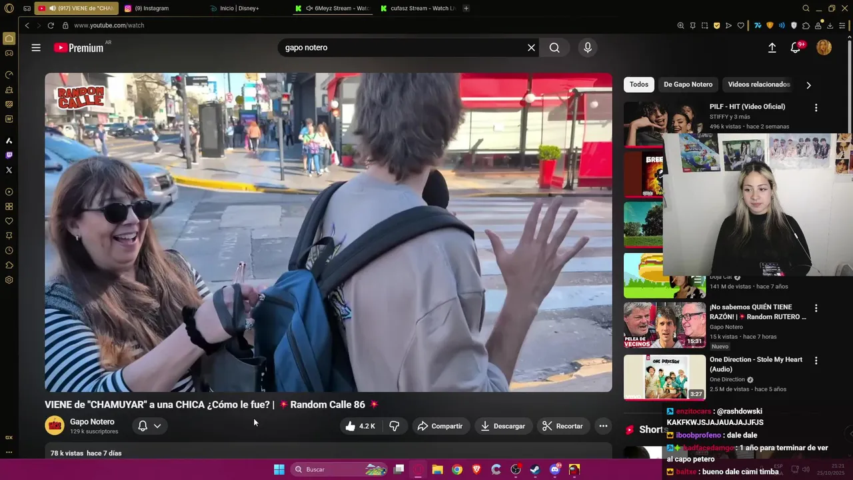Switch to the Inicio Disney+ tab
Screen dimensions: 853x480
point(247,9)
